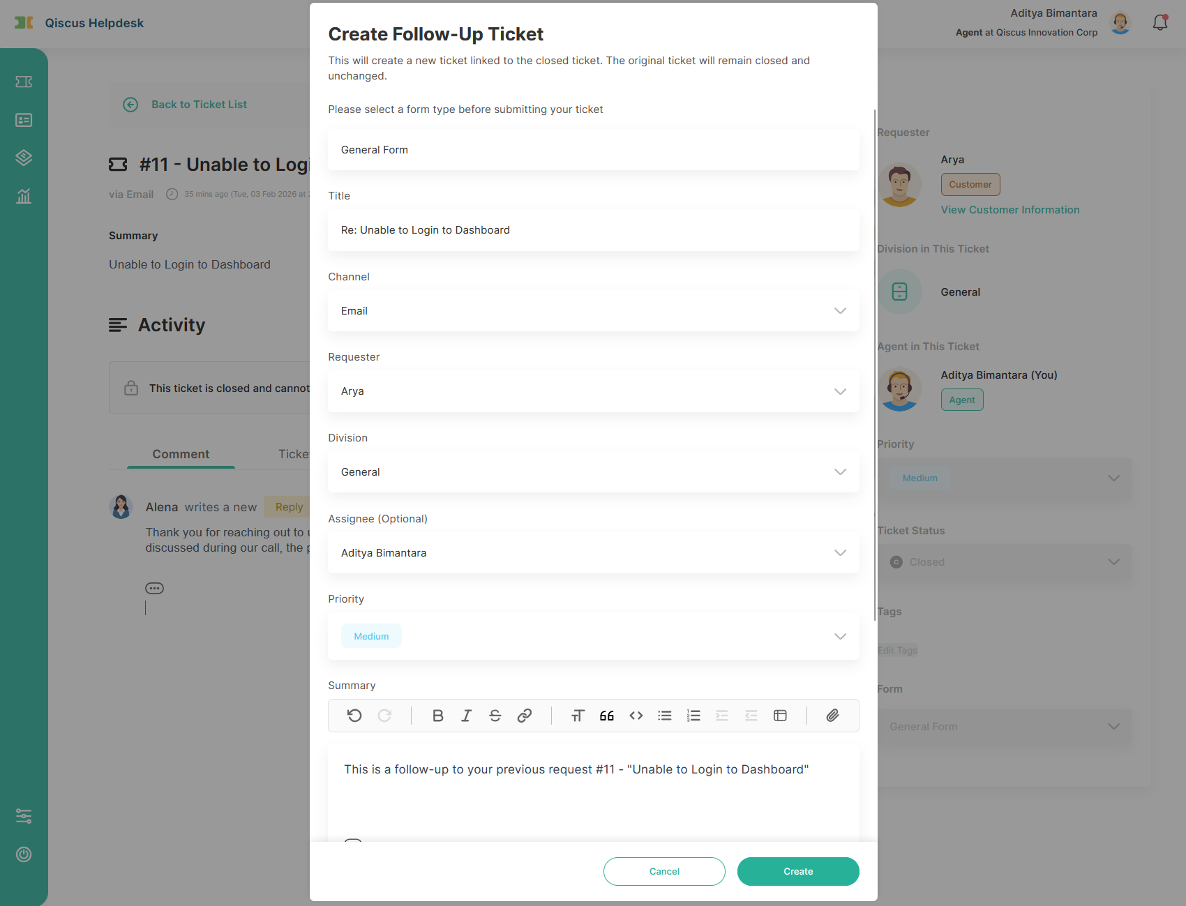Click Edit Tags in the ticket sidebar

coord(898,651)
